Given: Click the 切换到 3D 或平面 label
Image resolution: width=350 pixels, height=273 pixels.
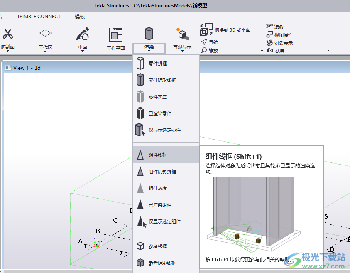Looking at the screenshot, I should click(x=233, y=30).
